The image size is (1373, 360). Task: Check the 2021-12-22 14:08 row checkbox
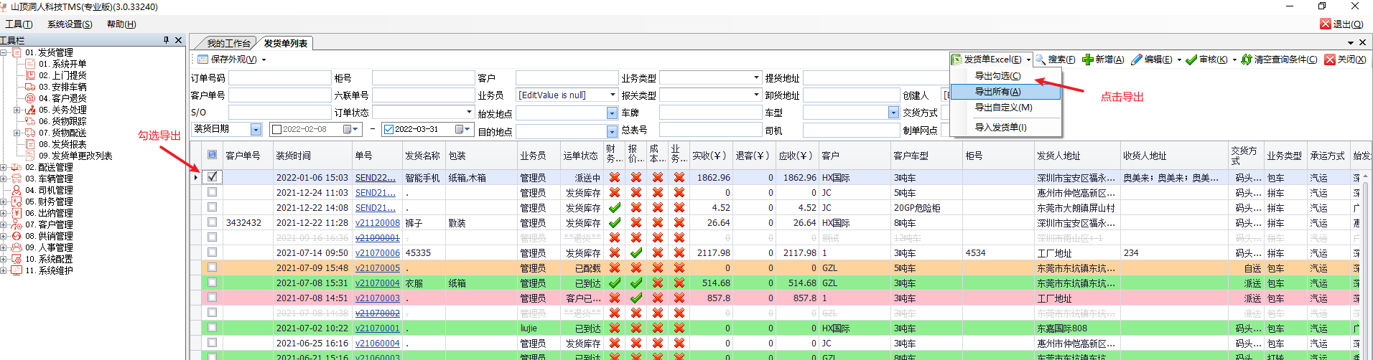[212, 207]
